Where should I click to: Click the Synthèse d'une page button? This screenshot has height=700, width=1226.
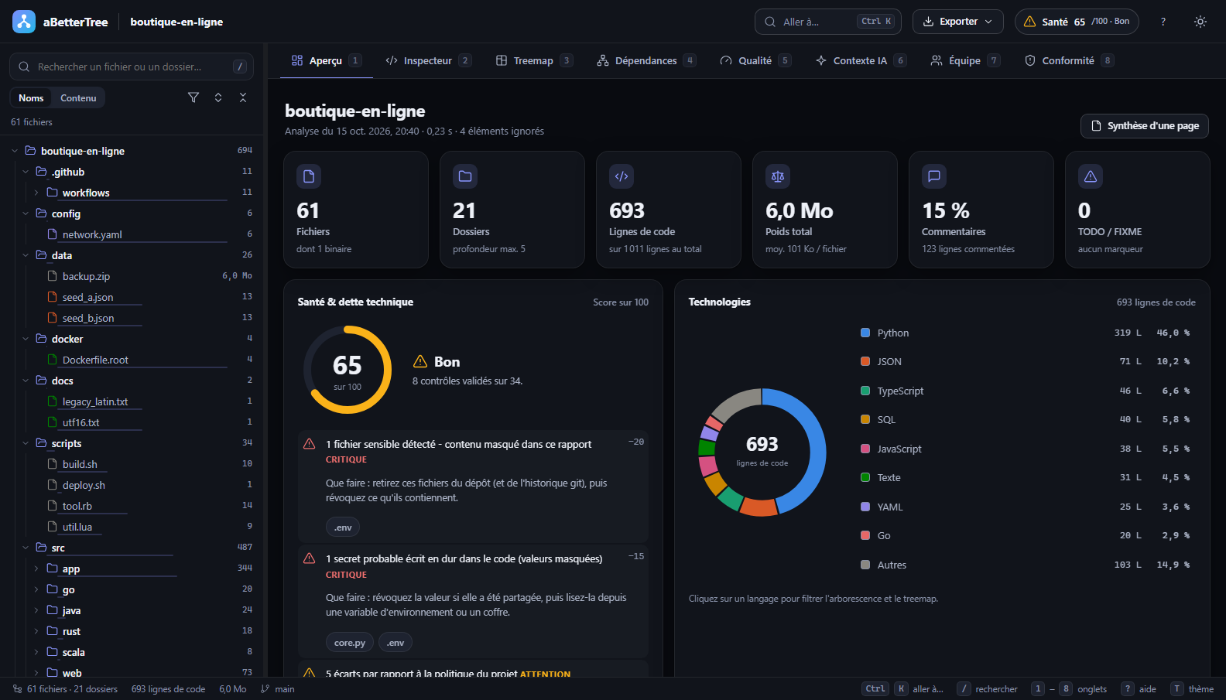[1145, 126]
